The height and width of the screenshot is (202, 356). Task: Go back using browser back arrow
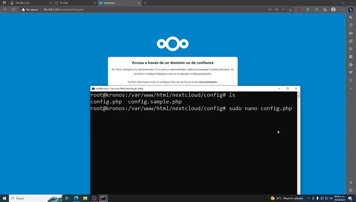5,10
